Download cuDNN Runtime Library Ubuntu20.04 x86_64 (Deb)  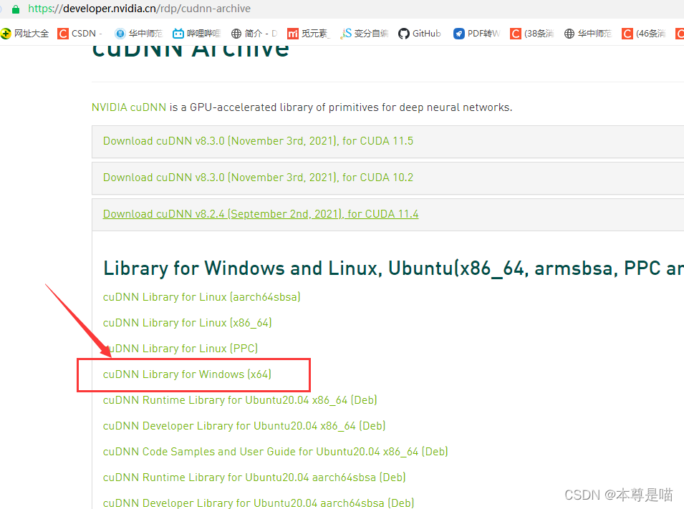click(240, 400)
